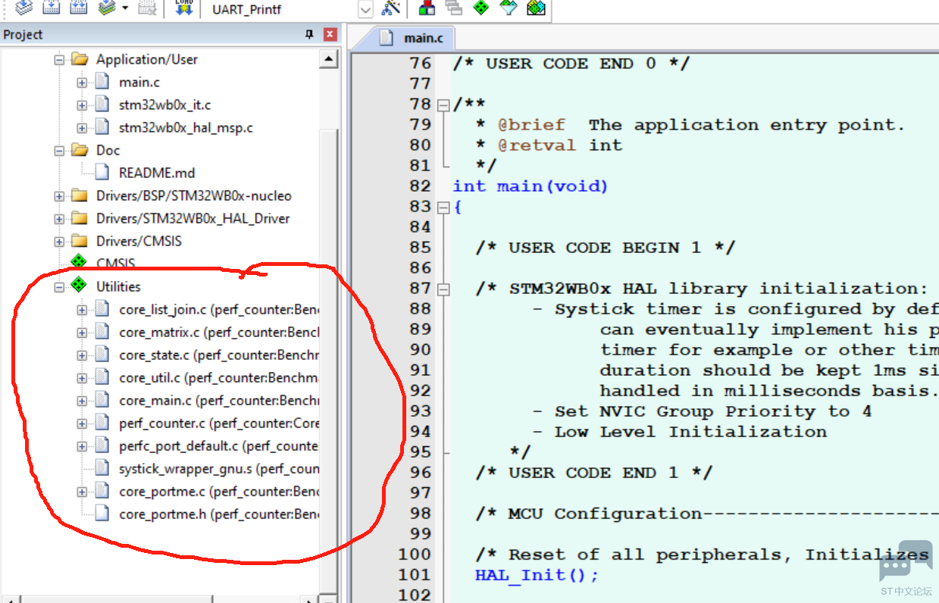The height and width of the screenshot is (603, 939).
Task: Select main.c in Application/User
Action: tap(139, 82)
